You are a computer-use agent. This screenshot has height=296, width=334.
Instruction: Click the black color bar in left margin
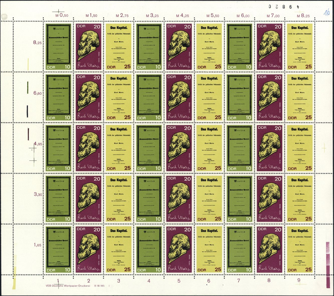point(27,111)
